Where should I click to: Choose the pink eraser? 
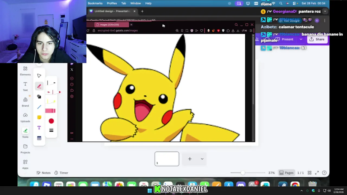pos(50,110)
